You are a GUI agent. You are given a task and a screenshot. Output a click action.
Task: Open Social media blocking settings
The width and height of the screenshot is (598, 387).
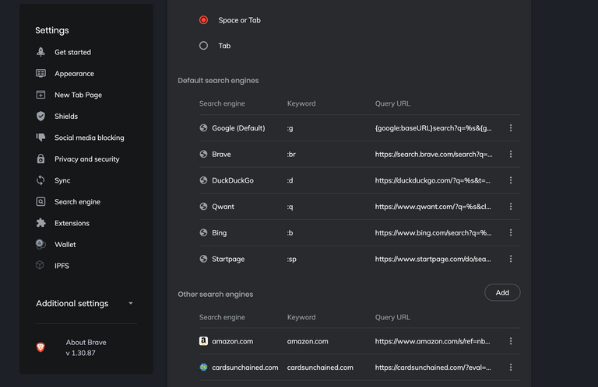[90, 138]
